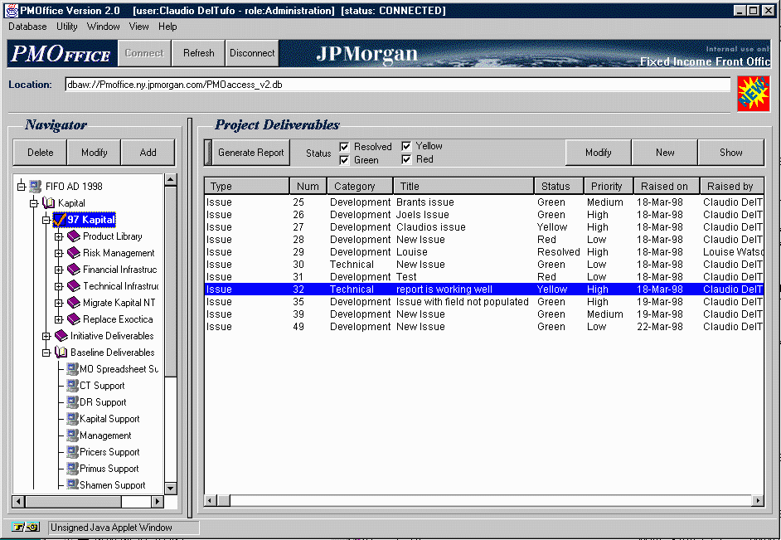The width and height of the screenshot is (781, 540).
Task: Click the Navigator Modify button
Action: click(x=95, y=153)
